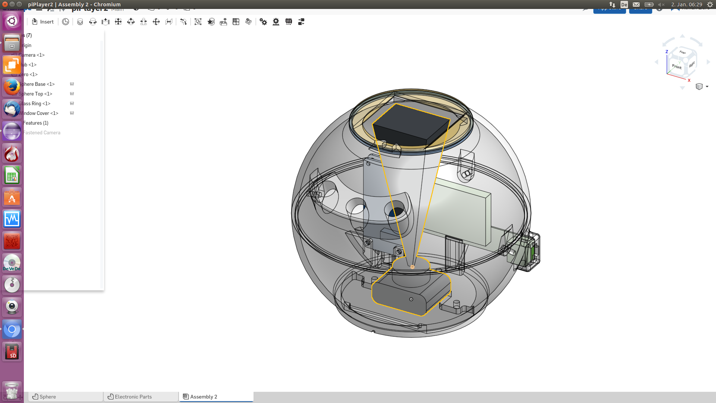
Task: Click the fixed icon on Glass Ring row
Action: pyautogui.click(x=72, y=103)
